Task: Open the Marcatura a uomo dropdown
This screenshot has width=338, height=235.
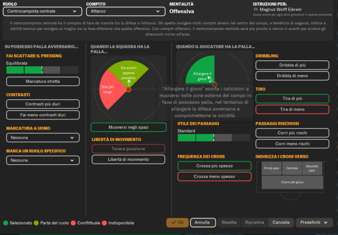Action: 43,138
